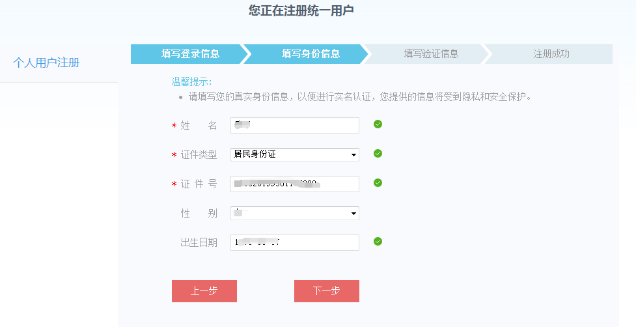Click the 下一步 button
The width and height of the screenshot is (636, 327).
click(327, 291)
